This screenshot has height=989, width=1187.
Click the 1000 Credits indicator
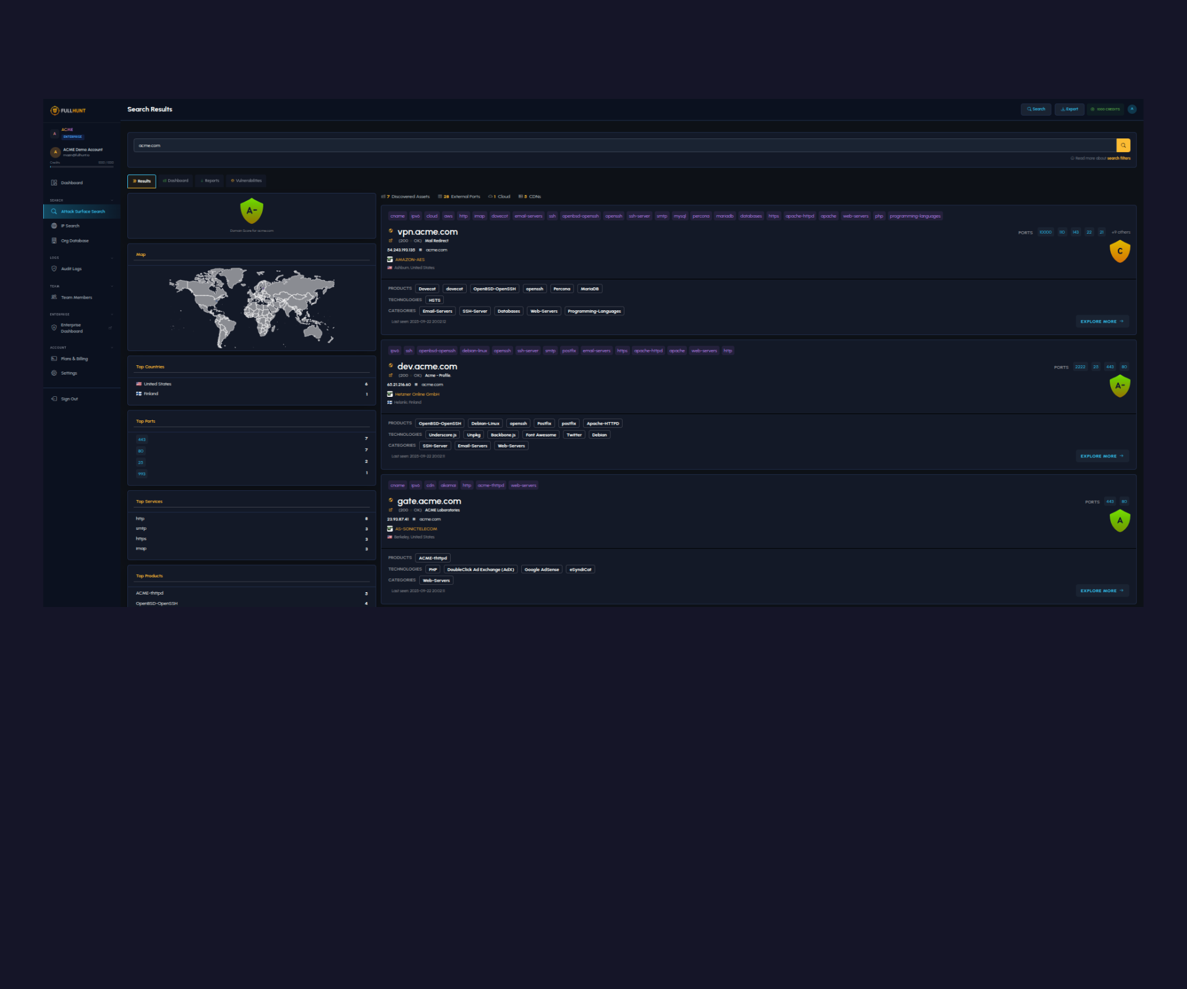coord(1105,109)
